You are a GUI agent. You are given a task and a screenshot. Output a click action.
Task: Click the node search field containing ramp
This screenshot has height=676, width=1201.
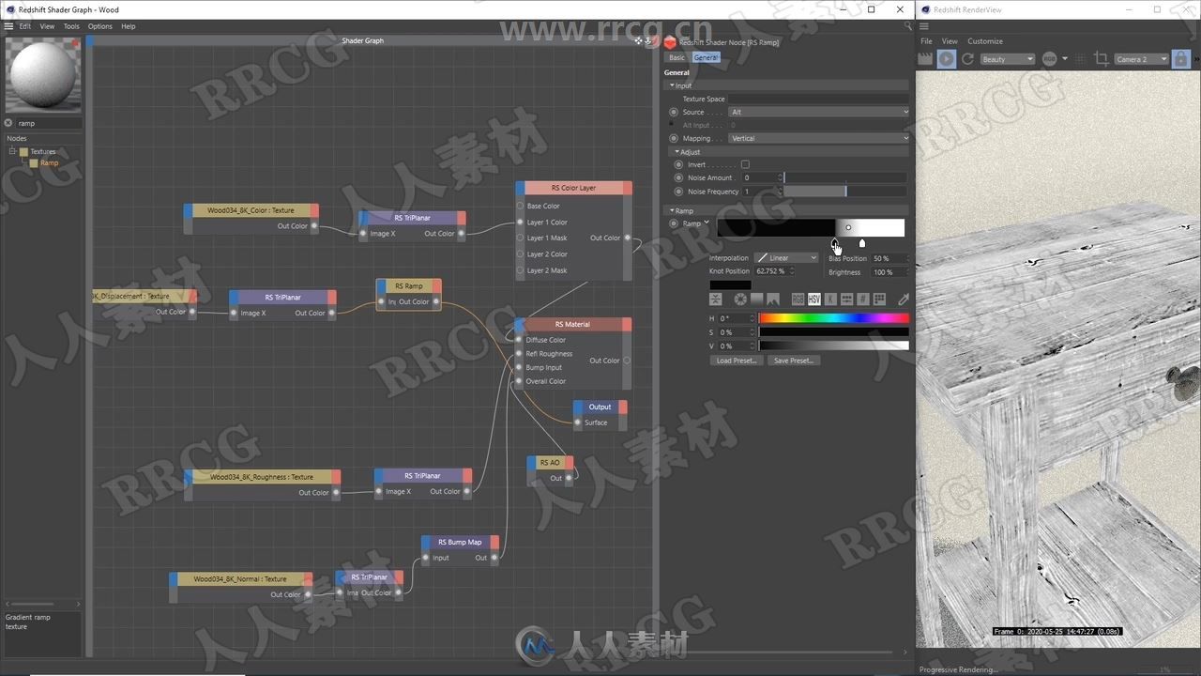point(49,123)
